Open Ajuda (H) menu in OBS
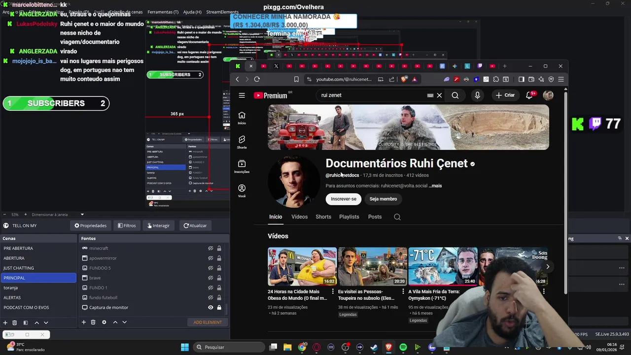This screenshot has width=631, height=355. [192, 12]
